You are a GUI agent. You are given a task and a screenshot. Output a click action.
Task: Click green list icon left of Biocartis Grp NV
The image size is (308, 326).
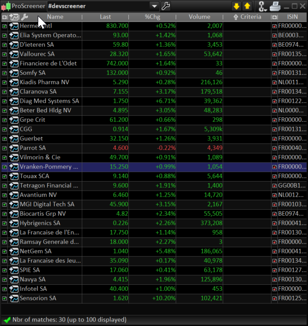5,214
